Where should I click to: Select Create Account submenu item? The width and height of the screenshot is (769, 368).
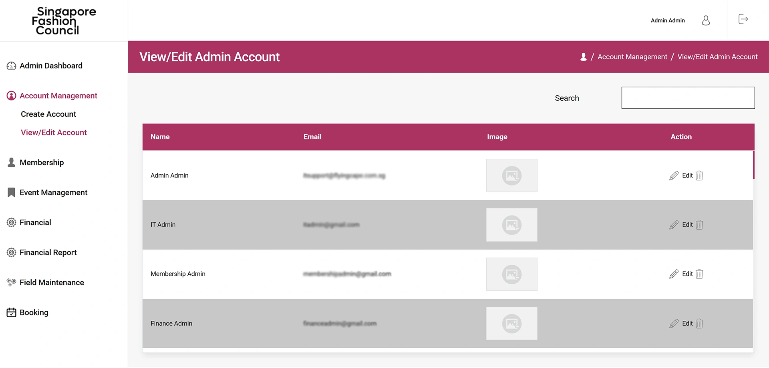(x=48, y=114)
